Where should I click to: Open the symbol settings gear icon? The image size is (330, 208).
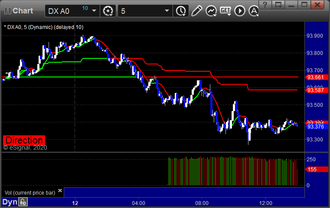click(x=108, y=11)
